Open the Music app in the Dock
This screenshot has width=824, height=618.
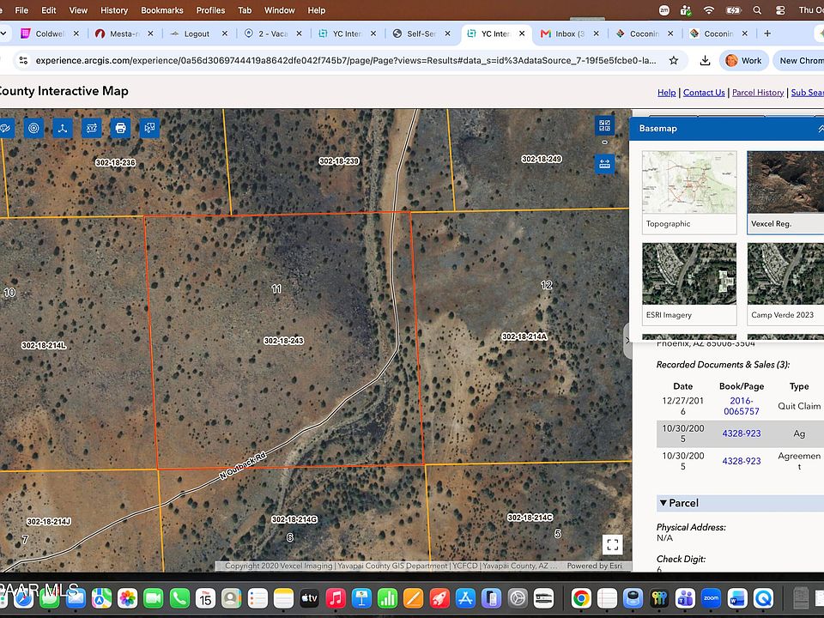click(x=336, y=598)
